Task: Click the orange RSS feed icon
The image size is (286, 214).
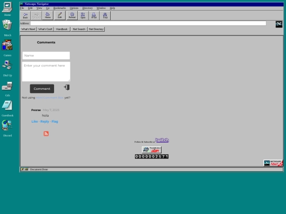Action: click(x=46, y=134)
